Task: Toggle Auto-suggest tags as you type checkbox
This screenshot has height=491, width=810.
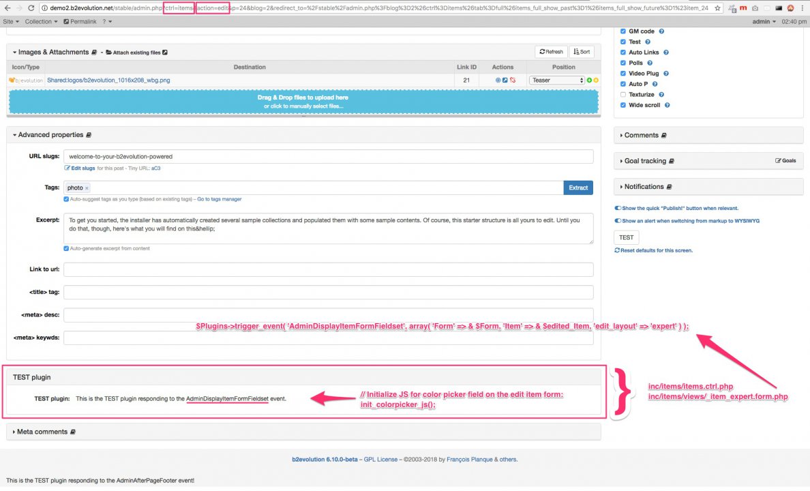Action: (66, 199)
